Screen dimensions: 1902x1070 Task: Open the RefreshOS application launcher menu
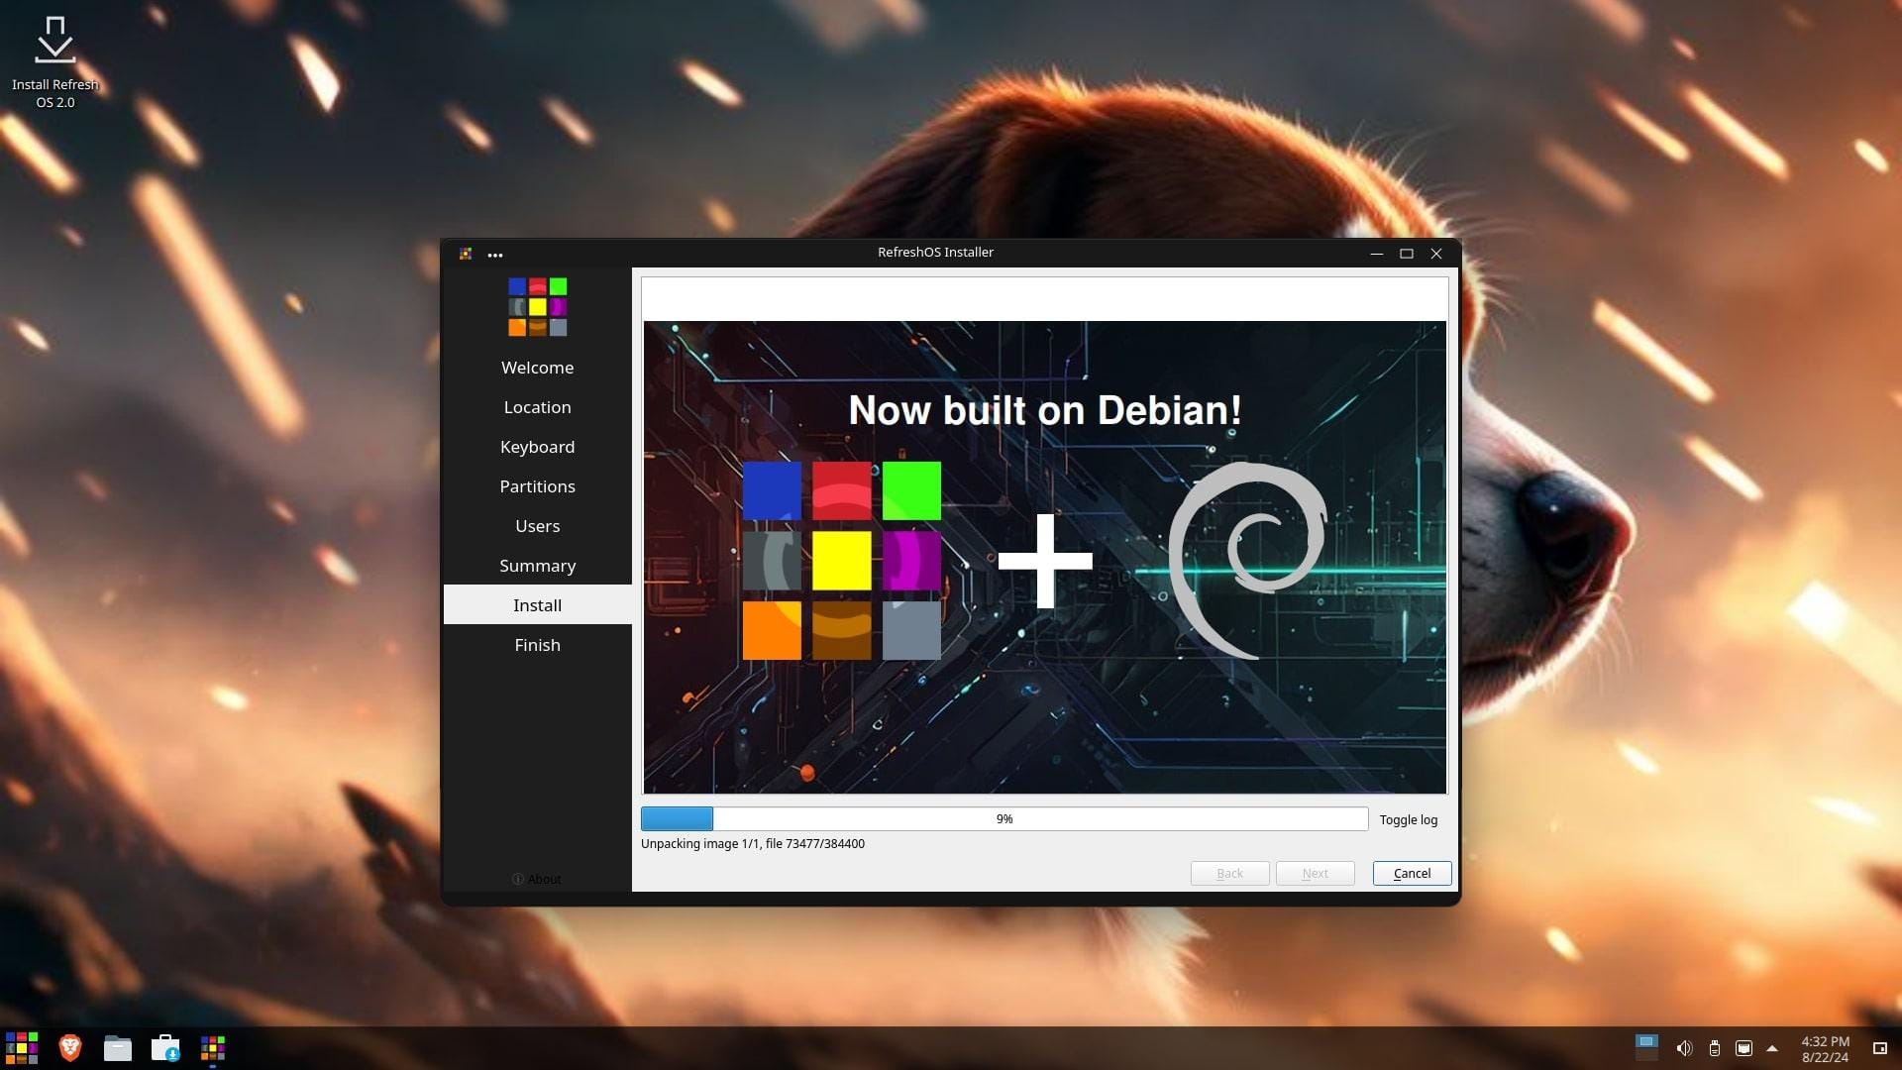[22, 1047]
